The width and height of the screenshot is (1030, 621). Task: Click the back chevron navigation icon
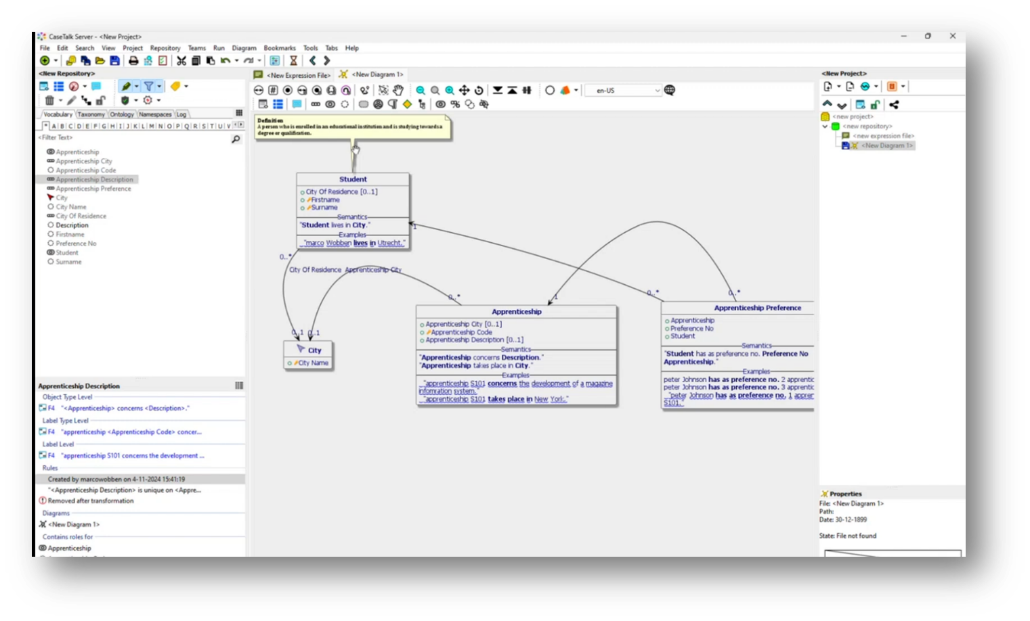[312, 60]
